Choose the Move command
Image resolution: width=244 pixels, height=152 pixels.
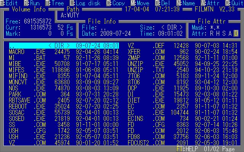coord(140,3)
